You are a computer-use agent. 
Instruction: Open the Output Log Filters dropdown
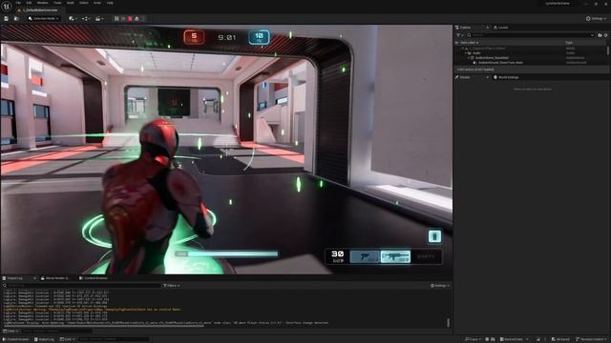172,286
